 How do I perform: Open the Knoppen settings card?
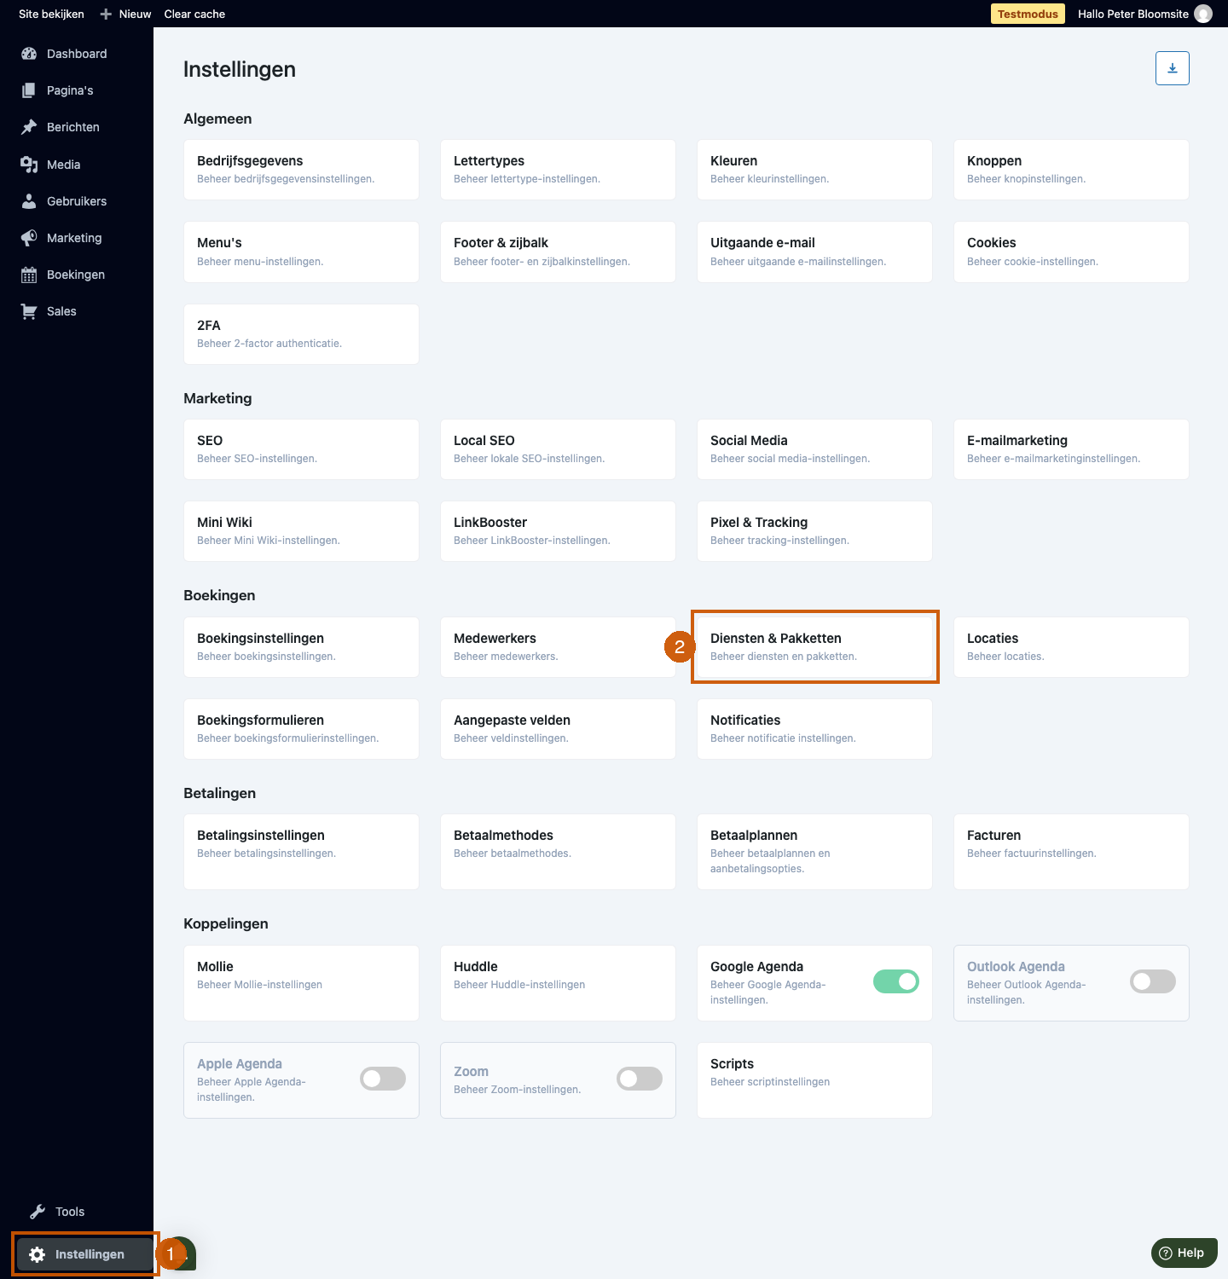click(1071, 170)
